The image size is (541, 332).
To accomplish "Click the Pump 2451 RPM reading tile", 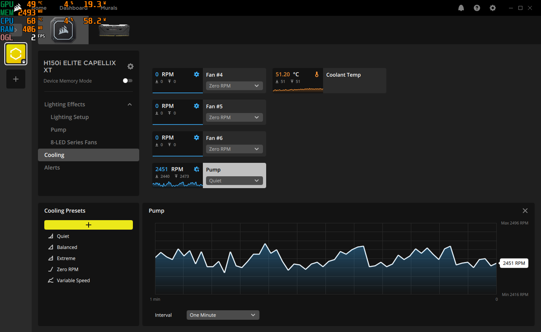I will pos(178,175).
